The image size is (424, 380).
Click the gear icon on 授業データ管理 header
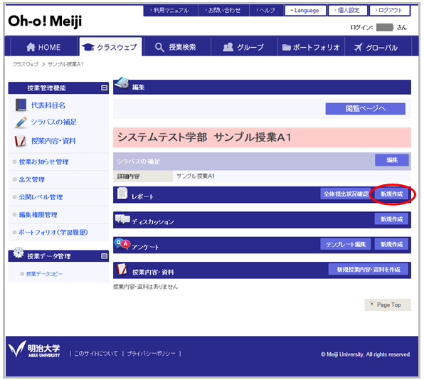pos(18,253)
